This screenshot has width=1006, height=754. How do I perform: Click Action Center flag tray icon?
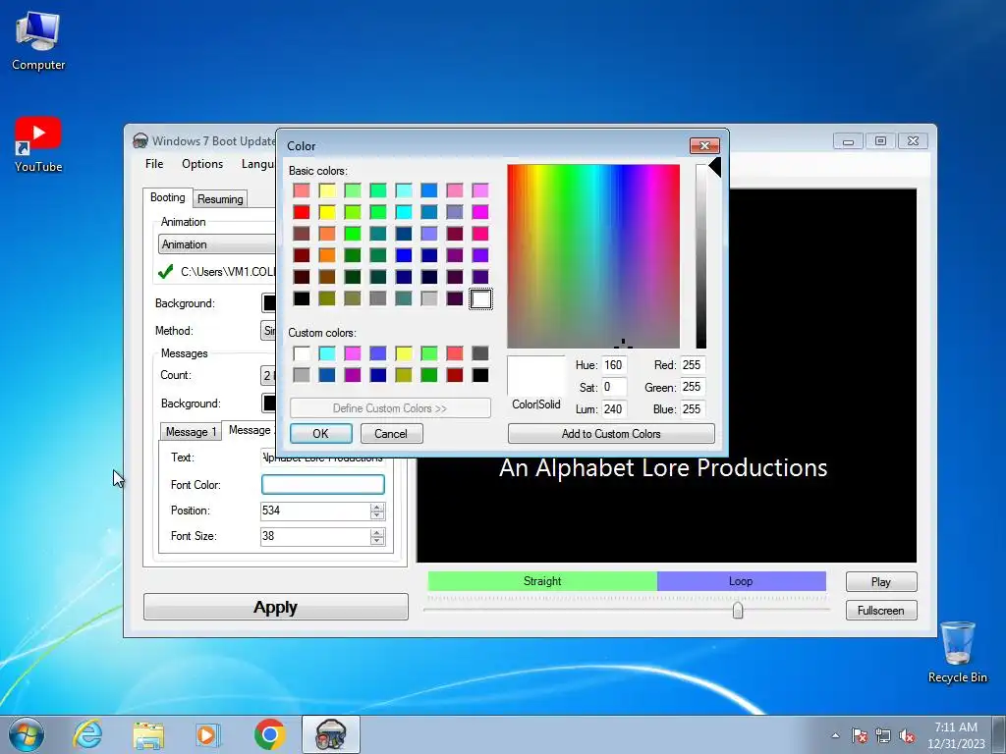[859, 735]
